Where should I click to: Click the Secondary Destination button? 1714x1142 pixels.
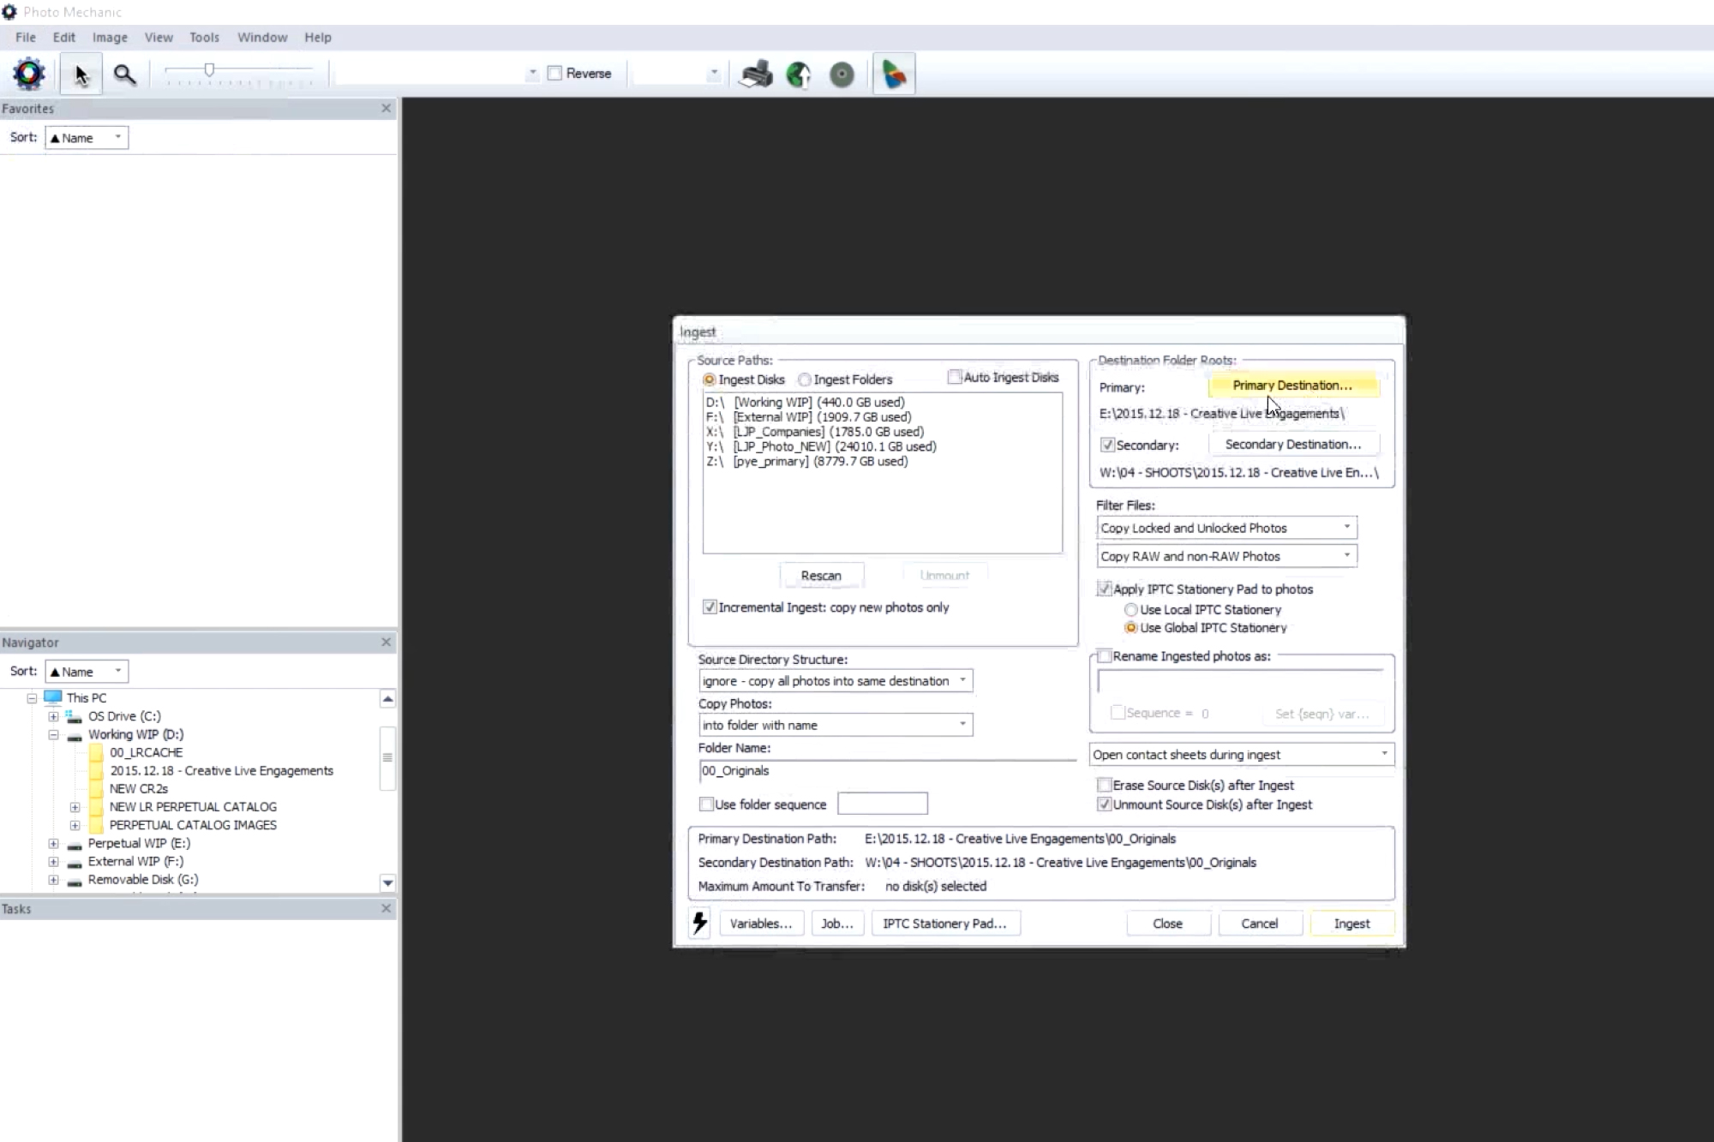click(x=1293, y=444)
